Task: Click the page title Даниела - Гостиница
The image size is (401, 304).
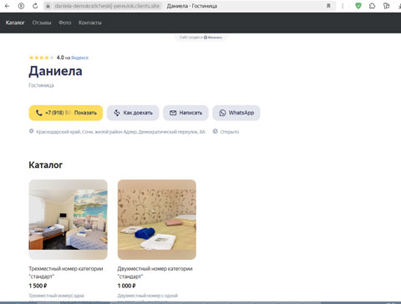Action: pos(192,6)
